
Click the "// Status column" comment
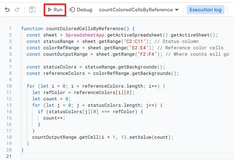pos(176,42)
